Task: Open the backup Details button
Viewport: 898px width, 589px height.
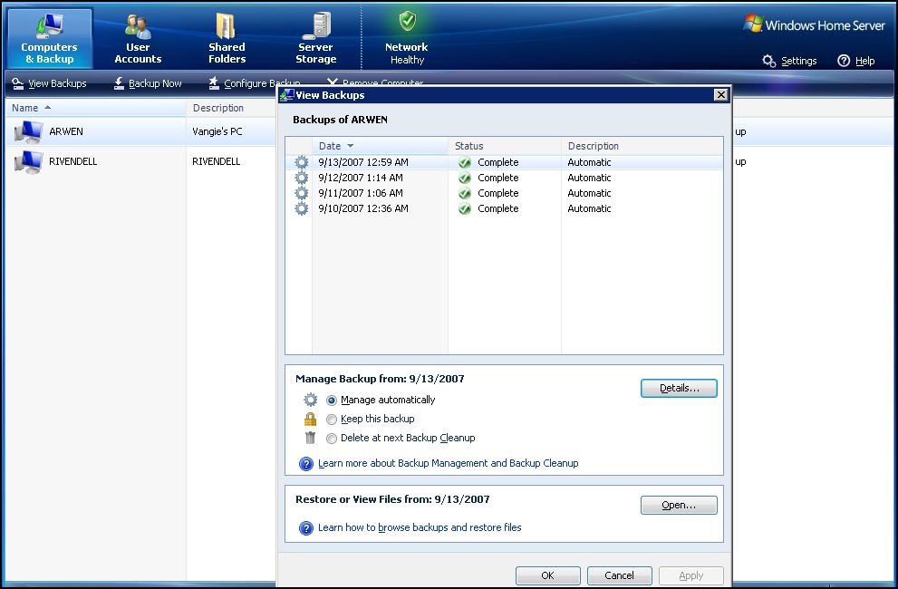Action: 679,388
